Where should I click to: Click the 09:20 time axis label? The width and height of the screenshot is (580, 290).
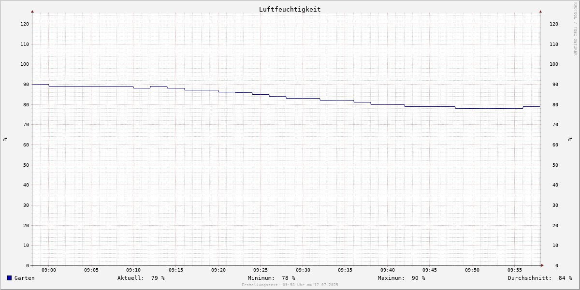218,270
